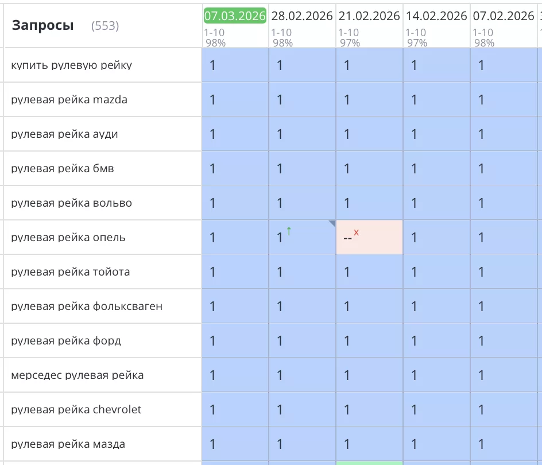Open the query купить рулевую рейку

(71, 65)
